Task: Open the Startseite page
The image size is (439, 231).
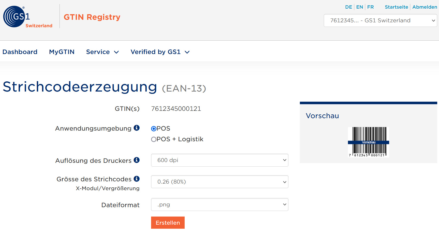Action: coord(396,7)
